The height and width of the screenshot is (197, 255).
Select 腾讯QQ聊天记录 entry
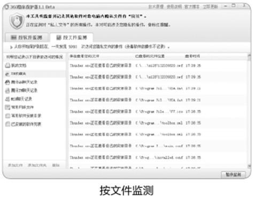[x=34, y=82]
